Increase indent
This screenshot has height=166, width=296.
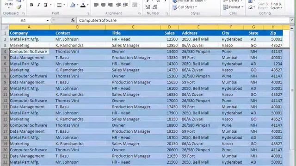coord(125,5)
